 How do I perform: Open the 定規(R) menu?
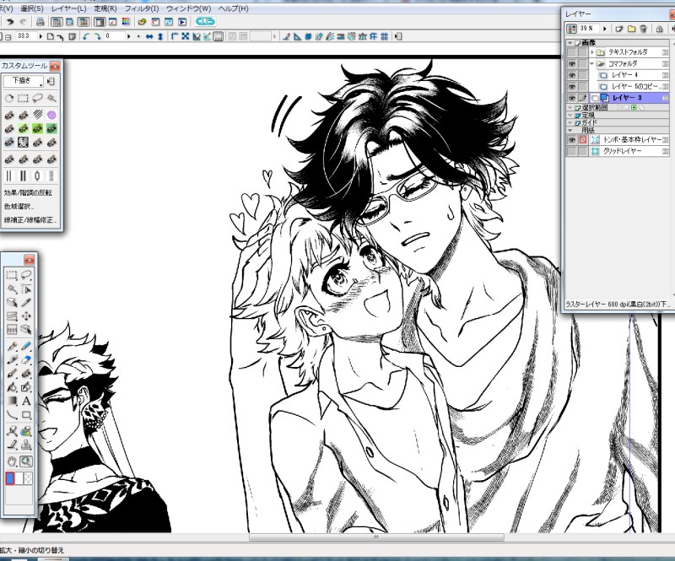click(105, 8)
